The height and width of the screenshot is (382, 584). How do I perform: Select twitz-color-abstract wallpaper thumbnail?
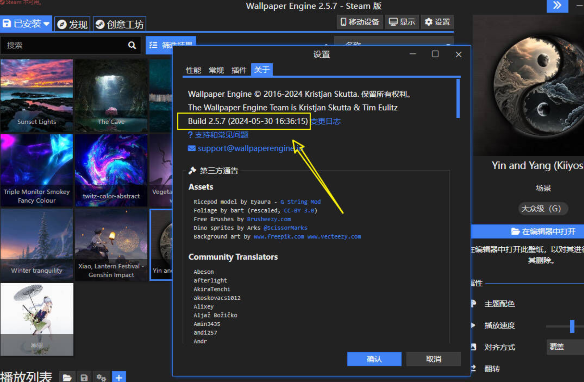111,170
